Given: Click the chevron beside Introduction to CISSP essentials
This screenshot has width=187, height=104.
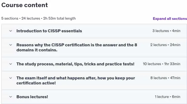Looking at the screenshot, I should click(x=11, y=31).
